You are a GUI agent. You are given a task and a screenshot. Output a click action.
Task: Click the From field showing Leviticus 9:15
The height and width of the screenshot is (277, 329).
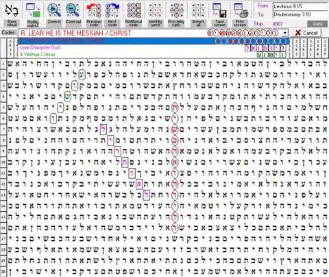(x=300, y=6)
